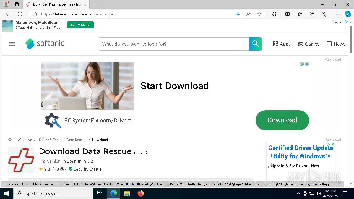
Task: Click Data Rescue app logo
Action: [21, 160]
